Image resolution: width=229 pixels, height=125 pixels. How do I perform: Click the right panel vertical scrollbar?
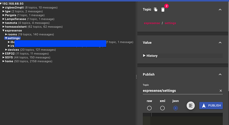(228, 47)
